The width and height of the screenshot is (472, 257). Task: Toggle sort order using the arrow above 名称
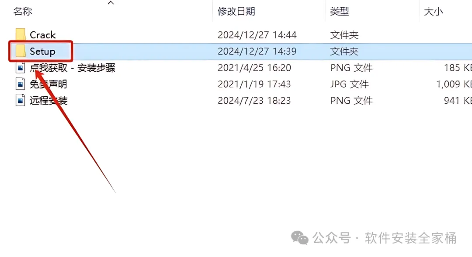111,3
